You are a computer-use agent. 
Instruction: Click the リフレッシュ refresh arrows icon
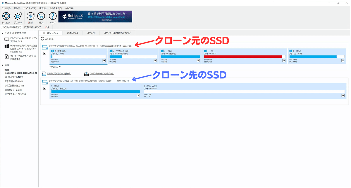pyautogui.click(x=42, y=39)
